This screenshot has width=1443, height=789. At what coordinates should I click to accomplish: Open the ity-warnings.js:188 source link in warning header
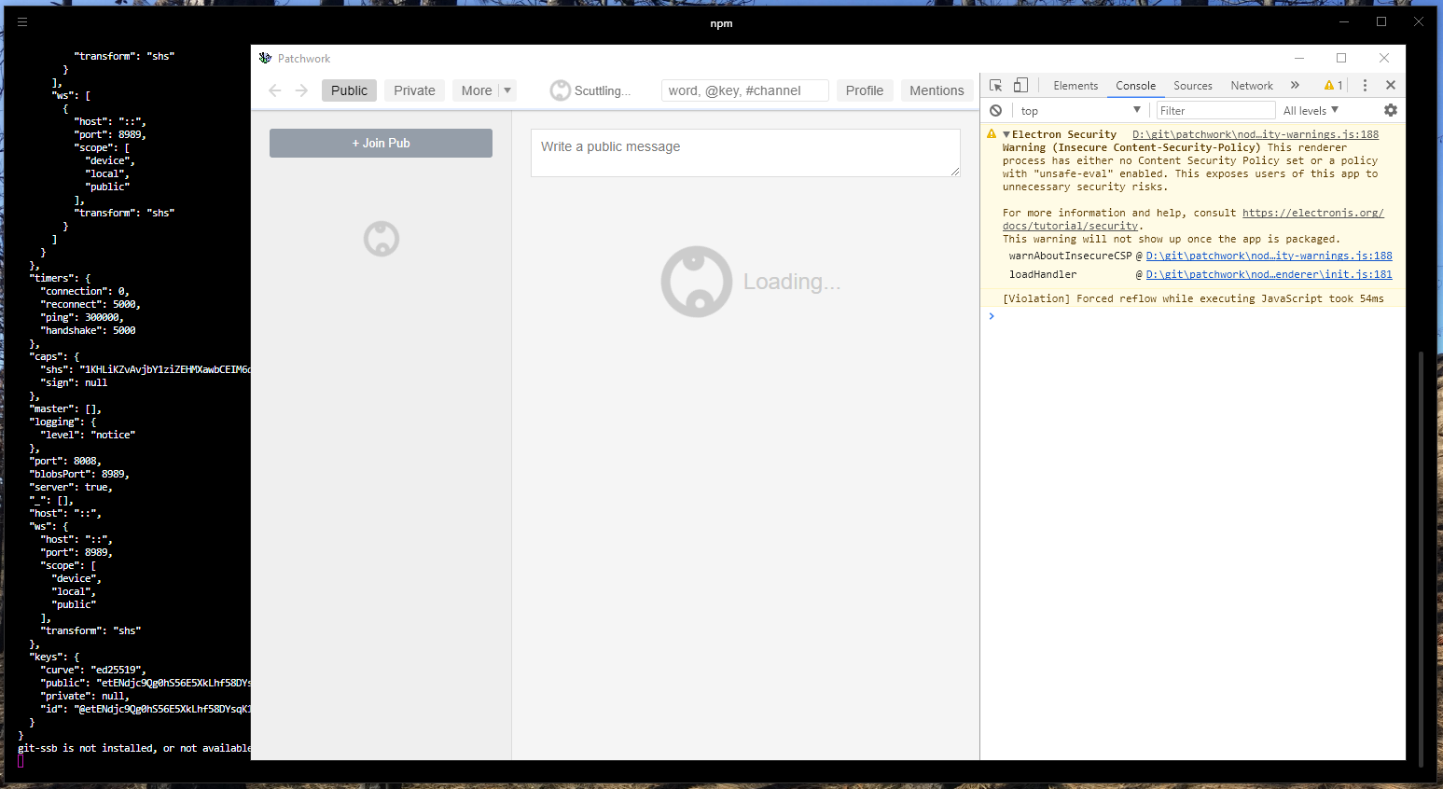[1256, 134]
